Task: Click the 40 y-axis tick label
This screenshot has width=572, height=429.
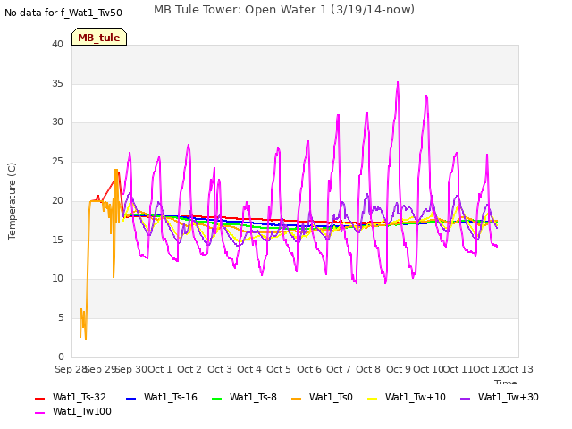Action: tap(57, 44)
